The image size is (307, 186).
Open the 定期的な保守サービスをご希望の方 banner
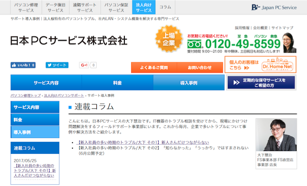261,82
